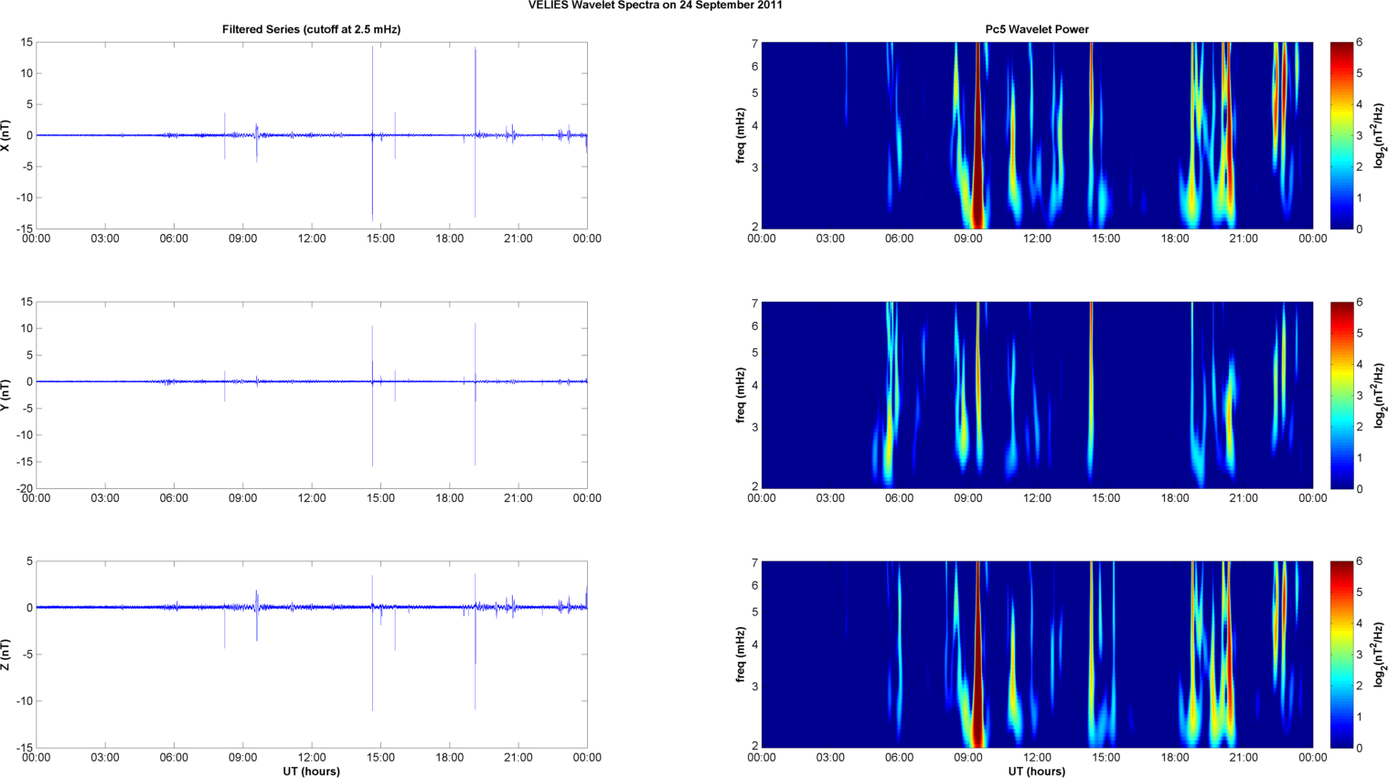Click the '18:00' tick under the top spectrogram
This screenshot has width=1388, height=778.
[1175, 239]
